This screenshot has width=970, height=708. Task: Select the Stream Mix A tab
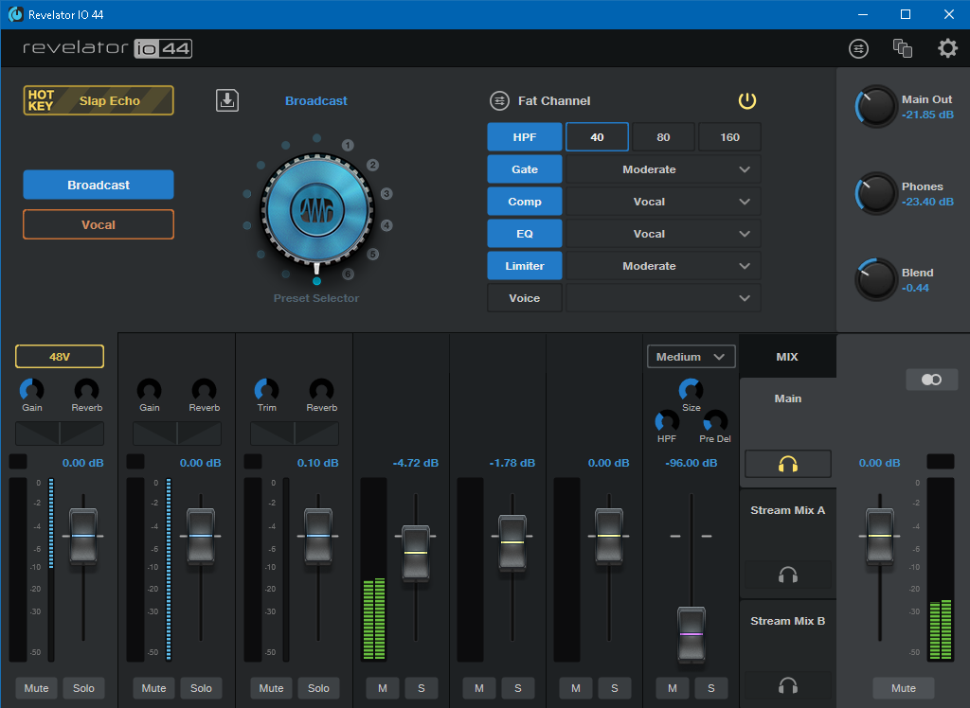(787, 510)
